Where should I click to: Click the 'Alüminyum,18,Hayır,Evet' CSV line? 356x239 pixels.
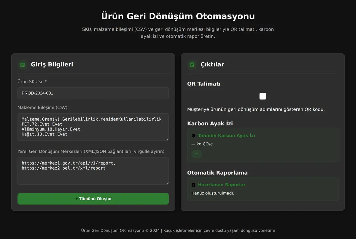51,129
